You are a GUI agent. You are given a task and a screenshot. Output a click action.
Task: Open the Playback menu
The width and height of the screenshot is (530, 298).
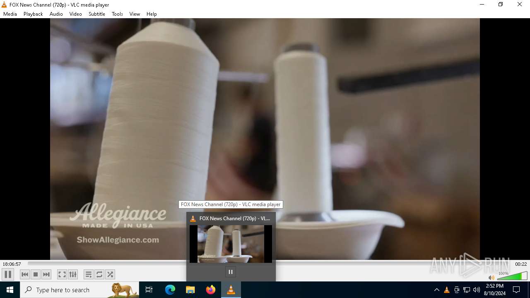(33, 14)
